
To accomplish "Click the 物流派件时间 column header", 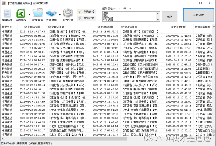I will tap(105, 27).
